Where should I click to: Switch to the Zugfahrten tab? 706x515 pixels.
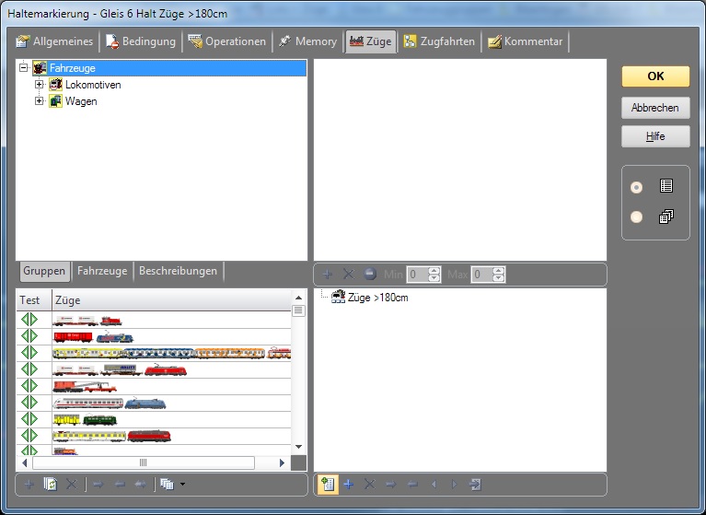pos(439,41)
